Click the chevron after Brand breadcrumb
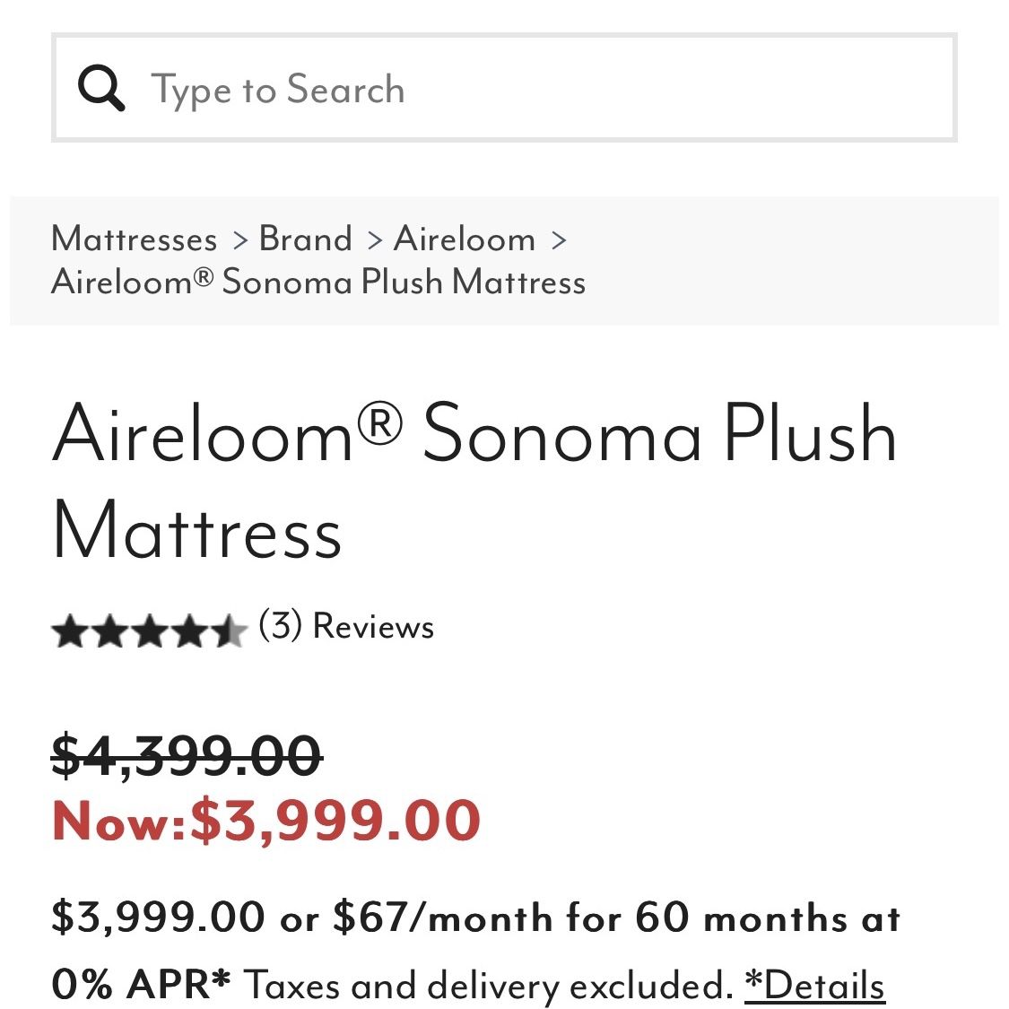1009x1009 pixels. pyautogui.click(x=375, y=240)
